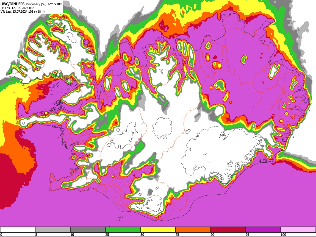Click the 'UWC/DINI-EPS' title text
Viewport: 316px width, 237px height.
[x=12, y=4]
